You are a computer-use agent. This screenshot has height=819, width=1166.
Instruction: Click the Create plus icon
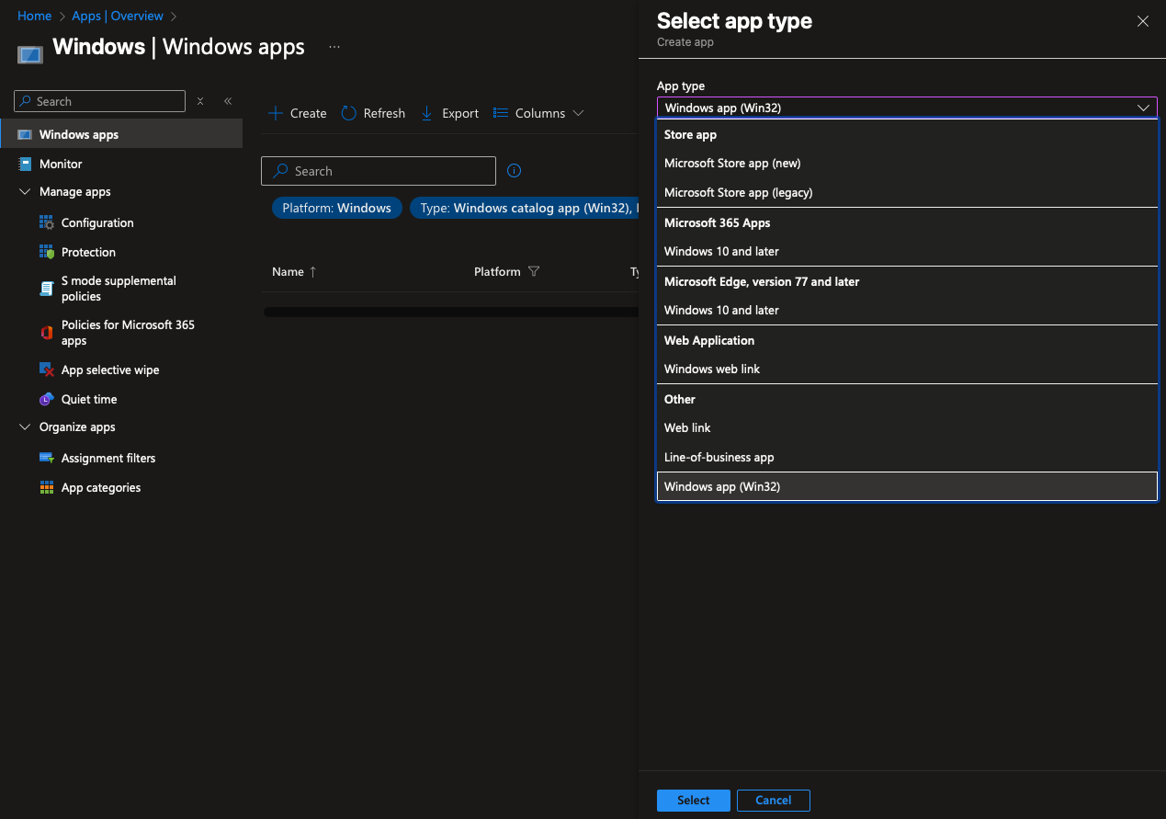pos(275,113)
